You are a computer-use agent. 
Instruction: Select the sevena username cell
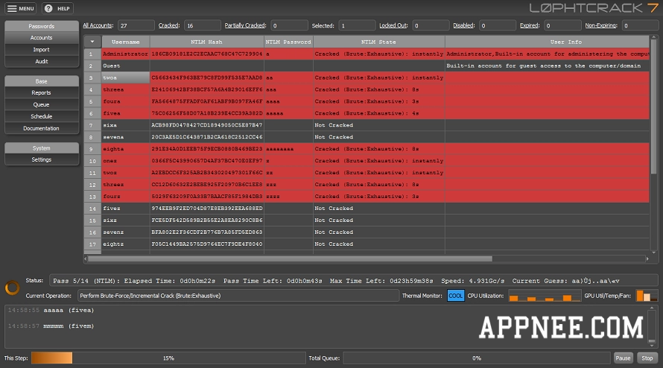click(x=126, y=136)
